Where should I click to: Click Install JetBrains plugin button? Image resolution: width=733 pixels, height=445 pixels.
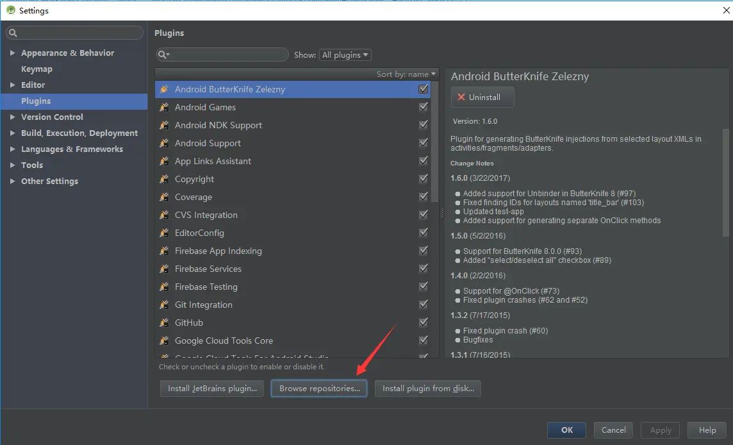[212, 389]
